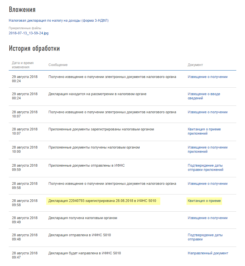This screenshot has width=245, height=266.
Task: Open 'Извещение о получении' in the 28 августа 09:58 row
Action: click(x=208, y=184)
